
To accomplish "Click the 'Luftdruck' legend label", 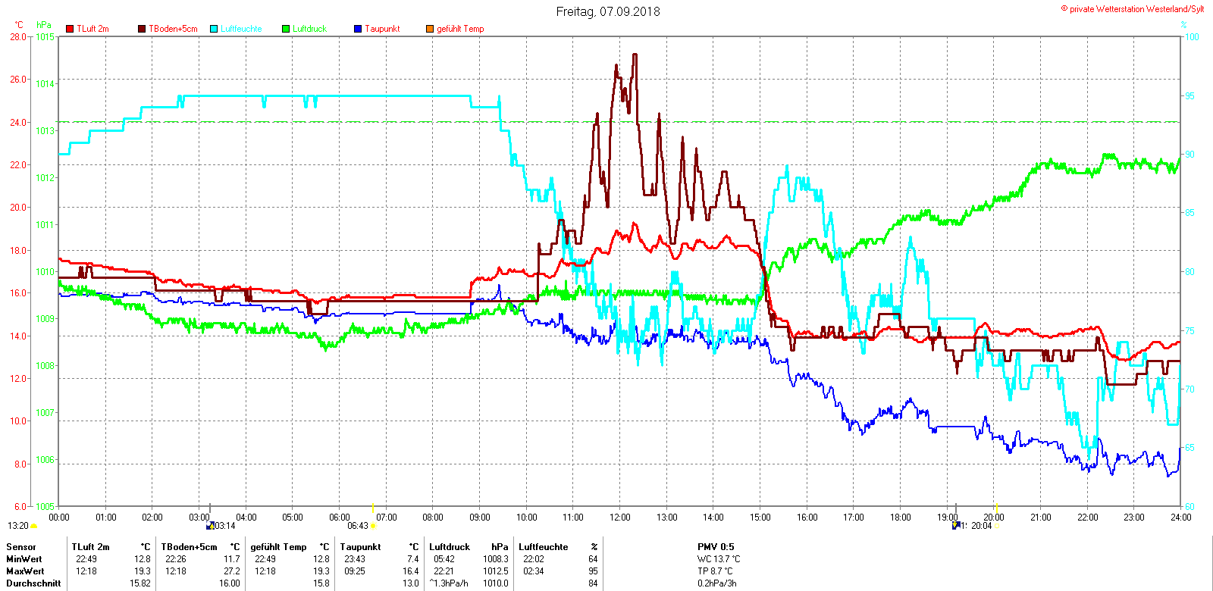I will pyautogui.click(x=309, y=29).
